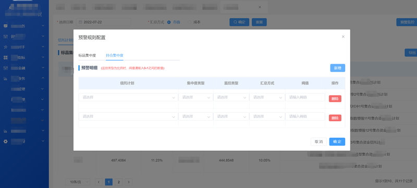Open the 对手 sidebar menu item
Viewport: 417px width, 188px height.
coord(24,47)
